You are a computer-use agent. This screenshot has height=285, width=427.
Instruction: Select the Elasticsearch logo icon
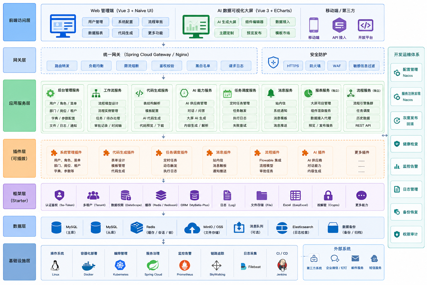(282, 228)
